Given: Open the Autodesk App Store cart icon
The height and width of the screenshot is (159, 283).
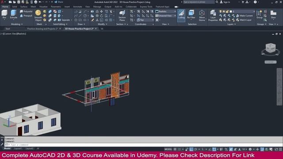Looking at the screenshot, I should click(243, 2).
